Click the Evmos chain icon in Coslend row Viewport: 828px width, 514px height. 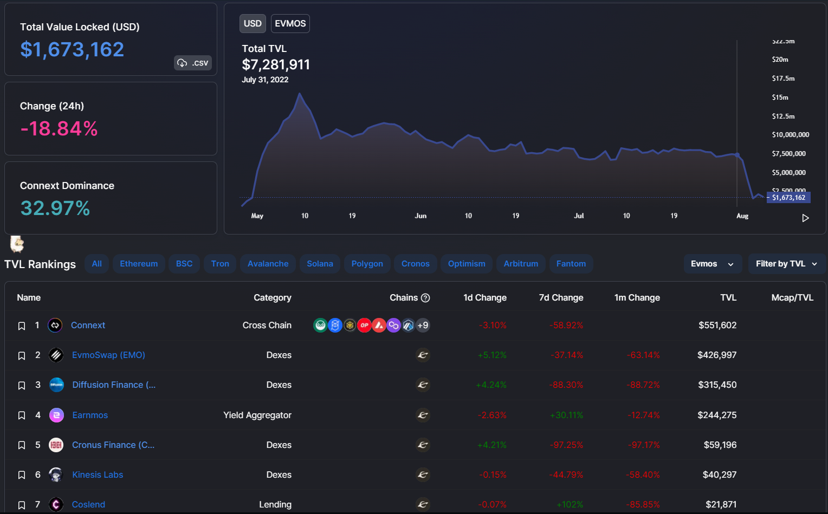(x=423, y=504)
